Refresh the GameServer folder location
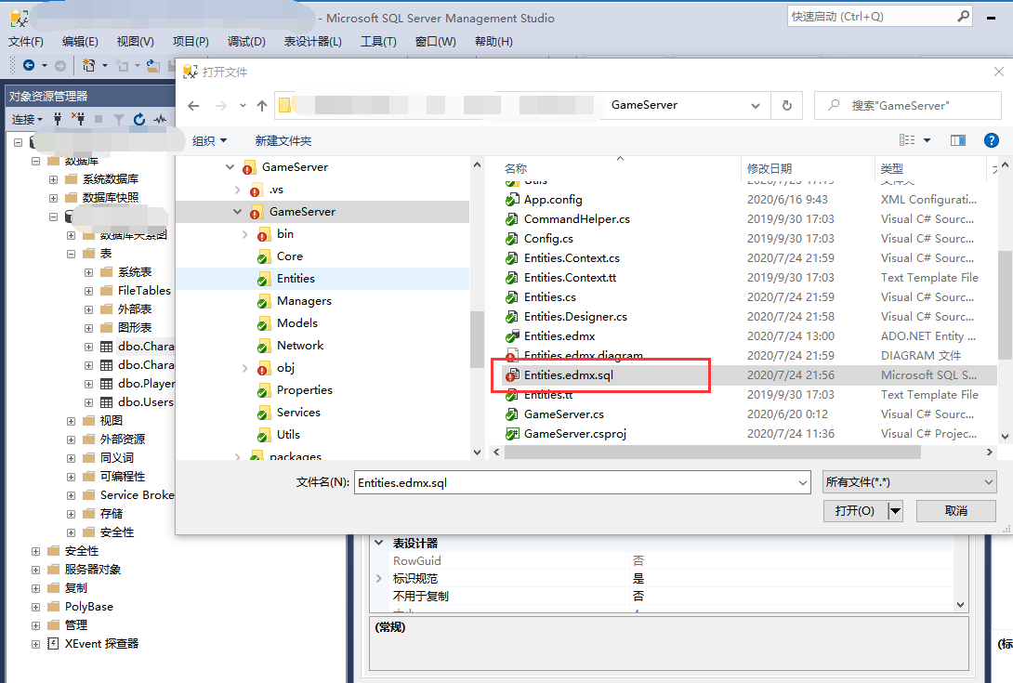Viewport: 1013px width, 683px height. [x=786, y=105]
